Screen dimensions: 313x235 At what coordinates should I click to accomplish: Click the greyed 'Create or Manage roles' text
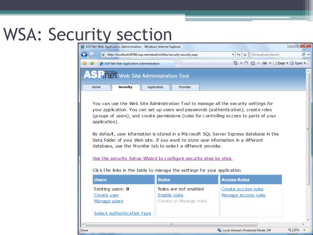[x=182, y=201]
